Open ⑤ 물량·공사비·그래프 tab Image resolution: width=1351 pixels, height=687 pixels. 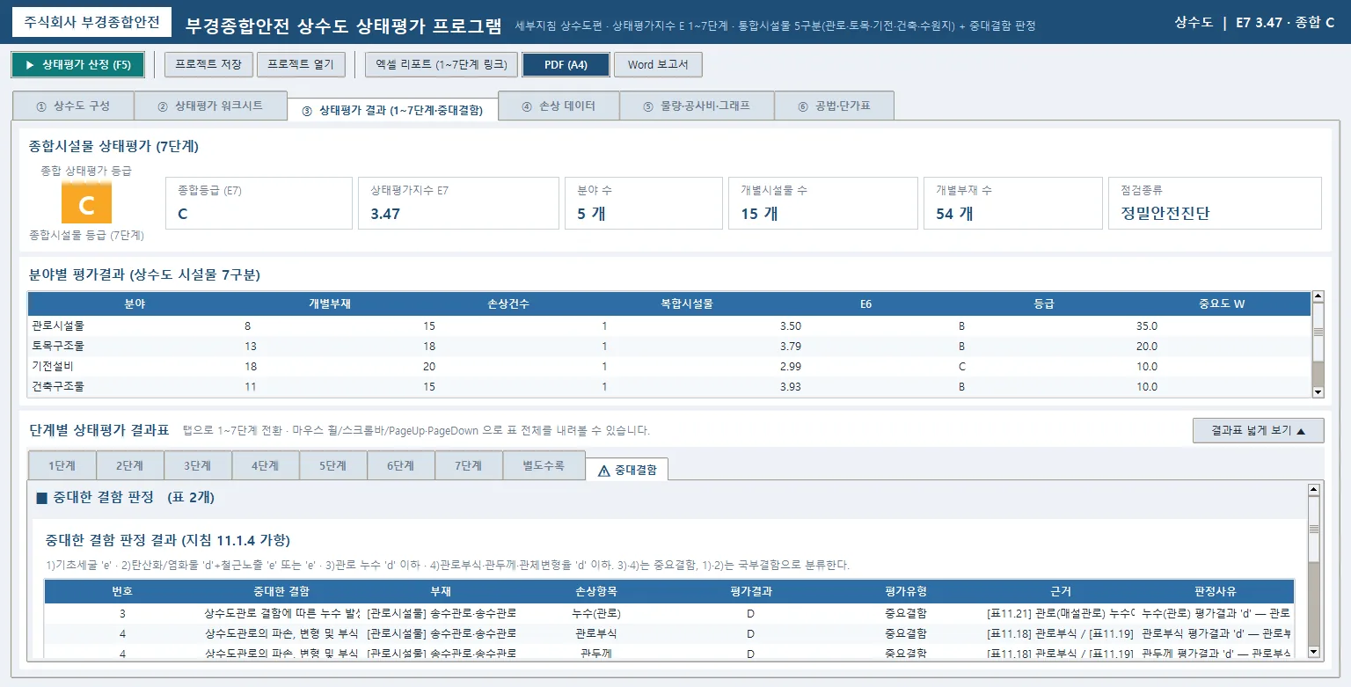(697, 106)
